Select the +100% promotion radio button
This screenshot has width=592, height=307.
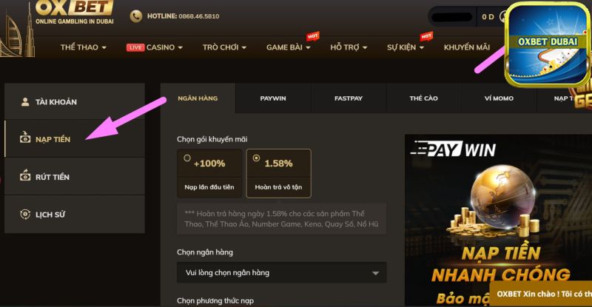point(187,158)
